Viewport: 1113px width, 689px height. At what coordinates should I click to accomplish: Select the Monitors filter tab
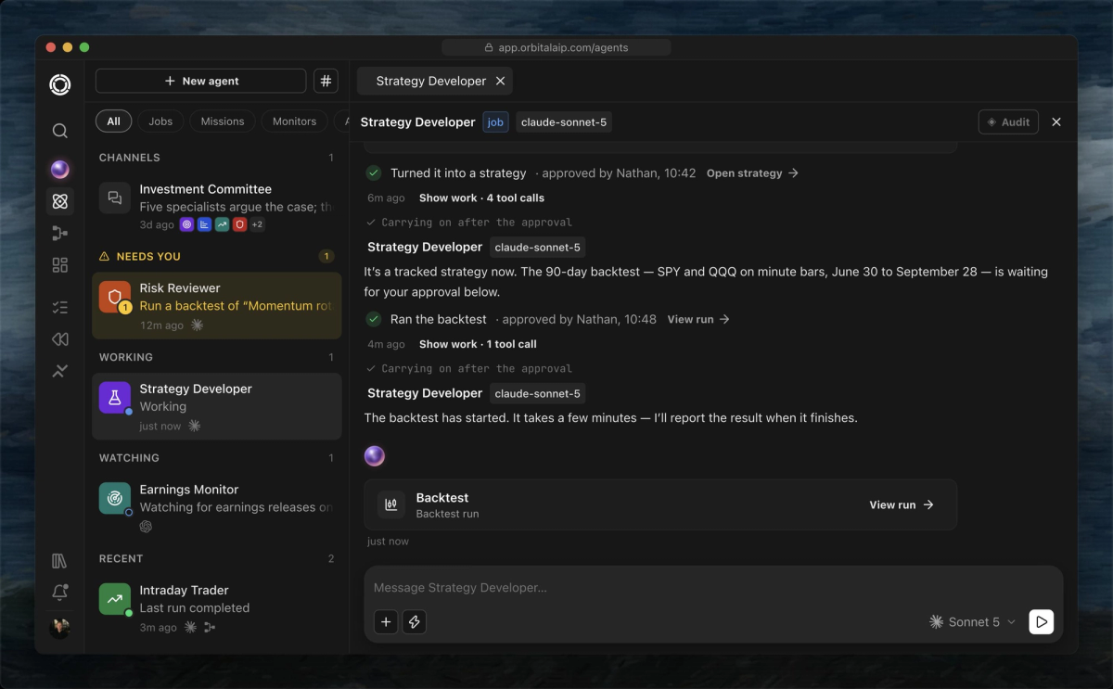pyautogui.click(x=294, y=121)
